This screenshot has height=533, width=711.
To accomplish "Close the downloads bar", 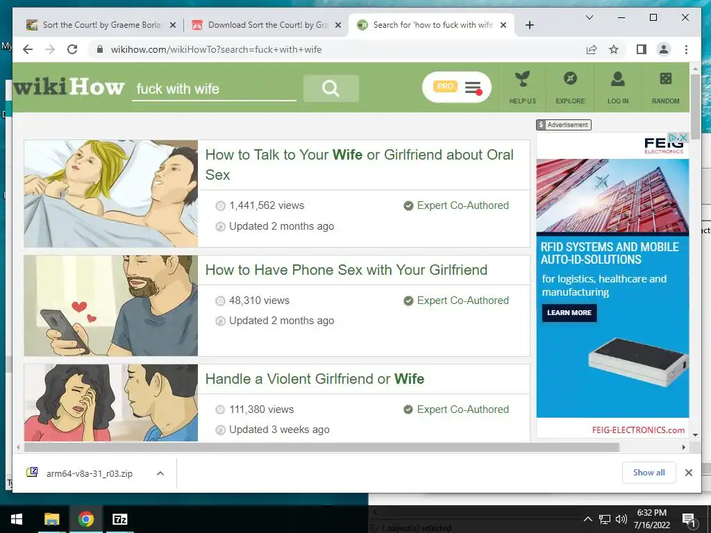I will (688, 473).
